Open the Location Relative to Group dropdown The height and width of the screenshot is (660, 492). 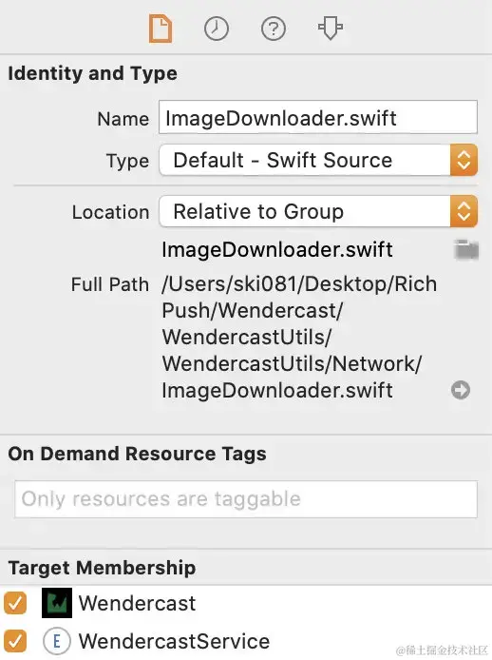click(318, 211)
